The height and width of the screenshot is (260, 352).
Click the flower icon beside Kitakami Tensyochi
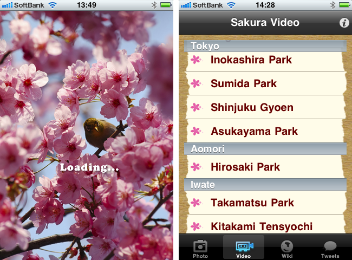(197, 226)
